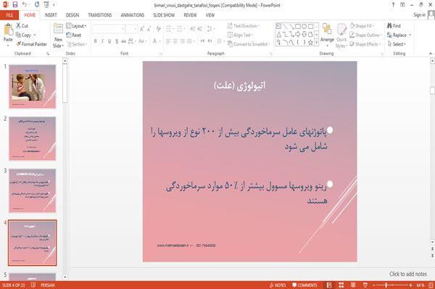Image resolution: width=435 pixels, height=289 pixels.
Task: Select the rectangle shape in shapes gallery
Action: (x=298, y=27)
